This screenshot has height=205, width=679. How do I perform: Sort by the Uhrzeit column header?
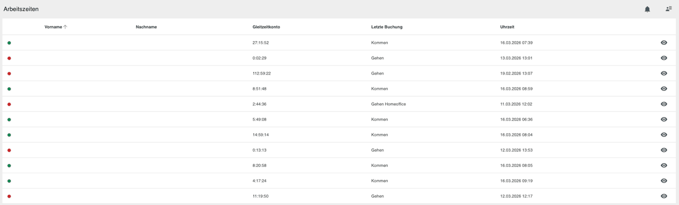[x=507, y=27]
